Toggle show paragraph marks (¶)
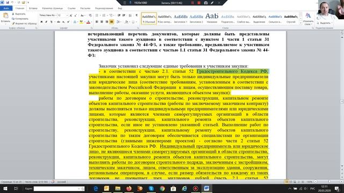344x193 pixels. pyautogui.click(x=137, y=16)
